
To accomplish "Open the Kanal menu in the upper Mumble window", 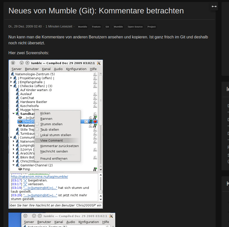I will pos(46,69).
